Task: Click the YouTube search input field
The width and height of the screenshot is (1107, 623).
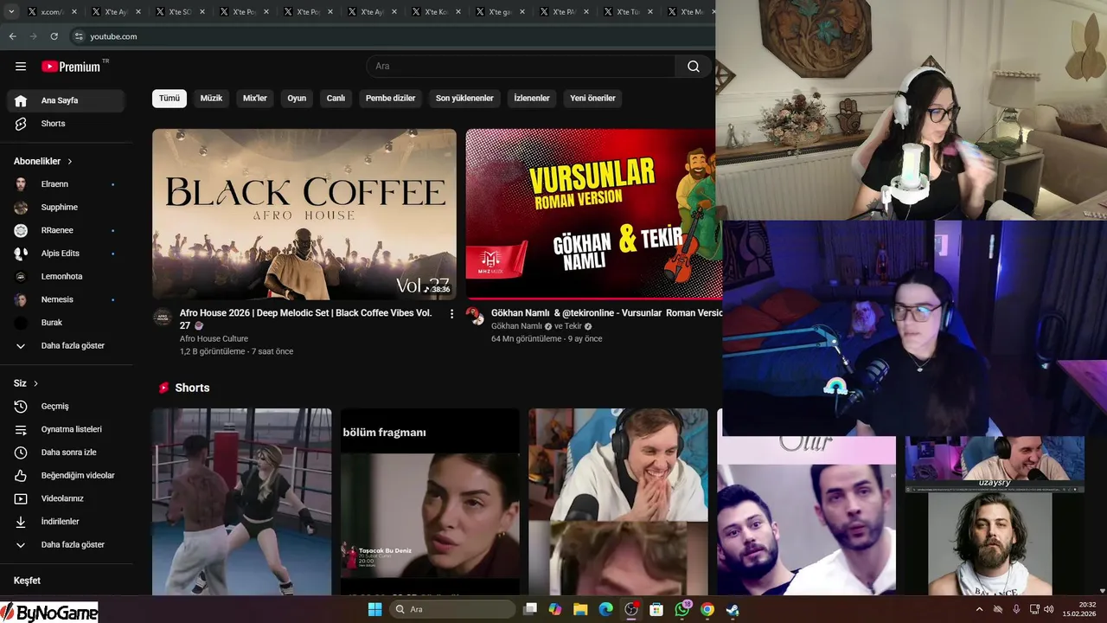Action: coord(522,67)
